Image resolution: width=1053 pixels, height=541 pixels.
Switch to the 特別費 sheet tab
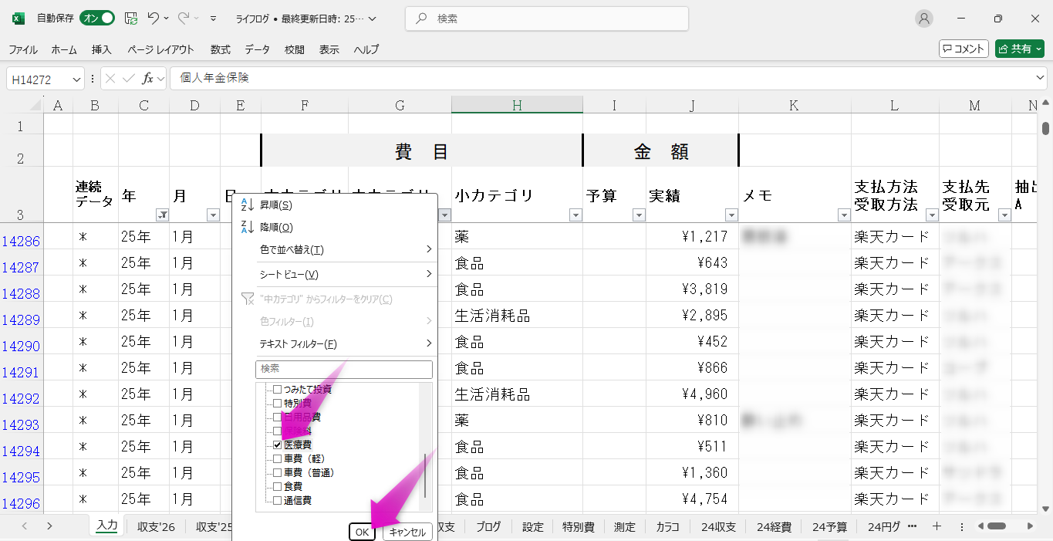click(x=578, y=527)
